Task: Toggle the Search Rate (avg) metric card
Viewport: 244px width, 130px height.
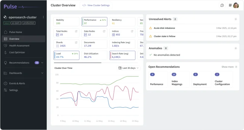Action: coord(122,55)
